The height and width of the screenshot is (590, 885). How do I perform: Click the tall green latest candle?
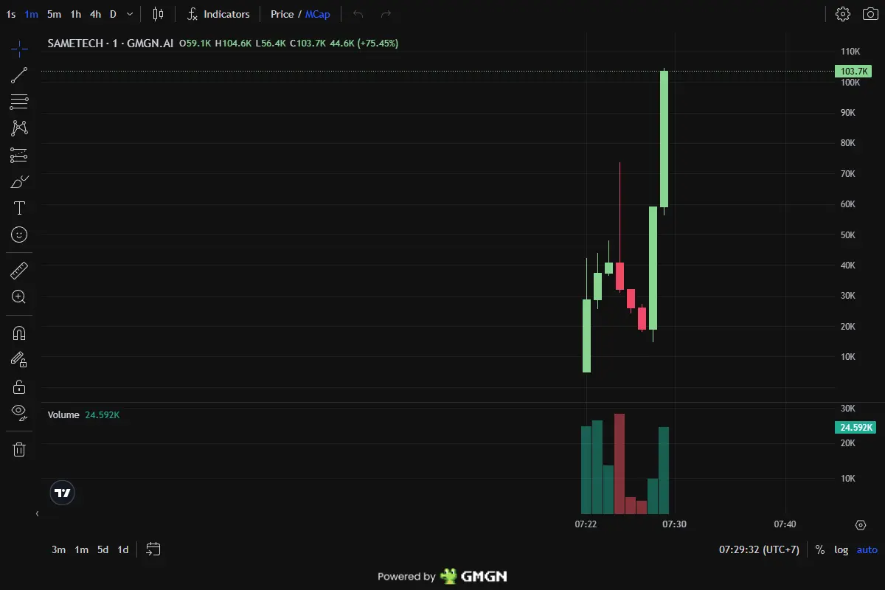(664, 139)
